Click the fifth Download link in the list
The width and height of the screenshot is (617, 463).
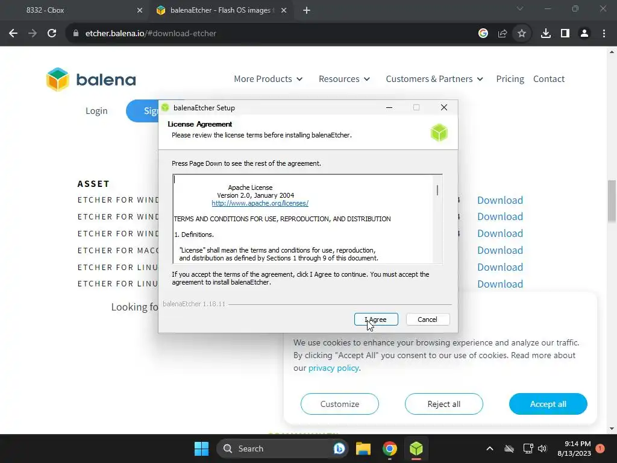point(500,267)
